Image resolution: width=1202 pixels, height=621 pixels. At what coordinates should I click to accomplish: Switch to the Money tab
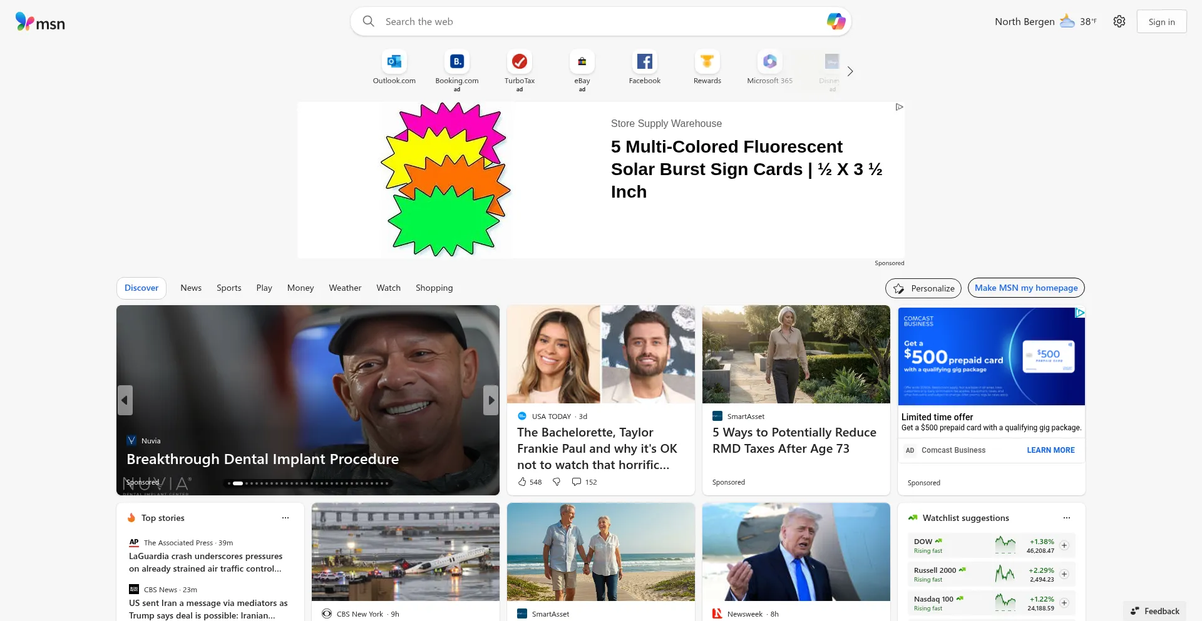tap(300, 288)
